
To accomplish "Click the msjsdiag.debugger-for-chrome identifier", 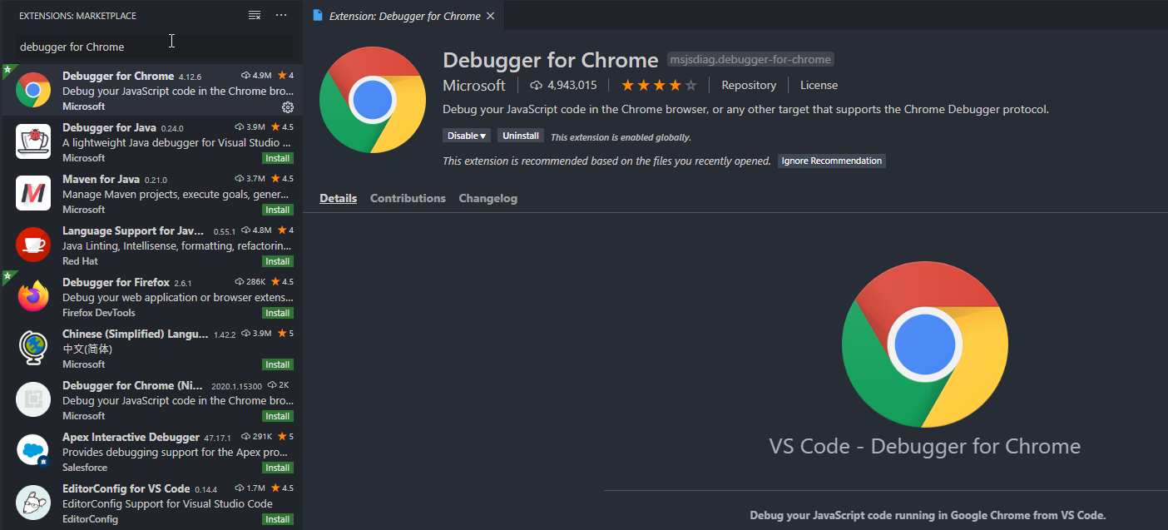I will click(750, 60).
